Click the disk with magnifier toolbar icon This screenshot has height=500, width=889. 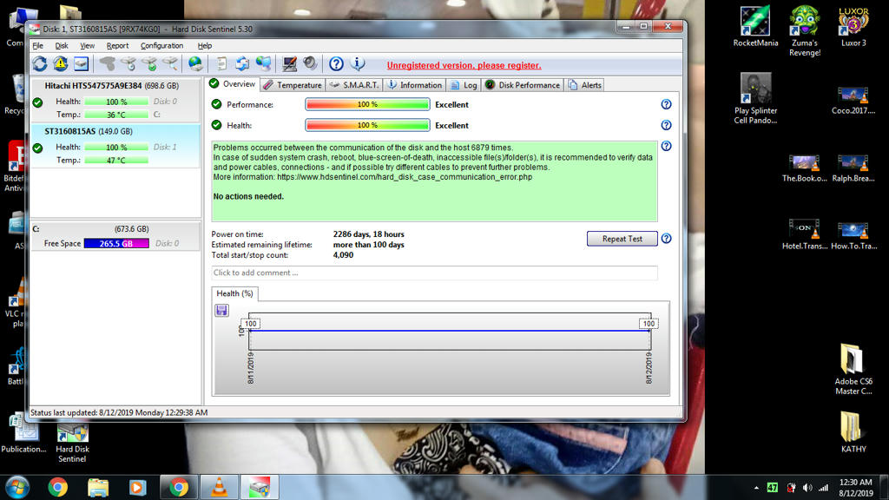click(x=170, y=63)
